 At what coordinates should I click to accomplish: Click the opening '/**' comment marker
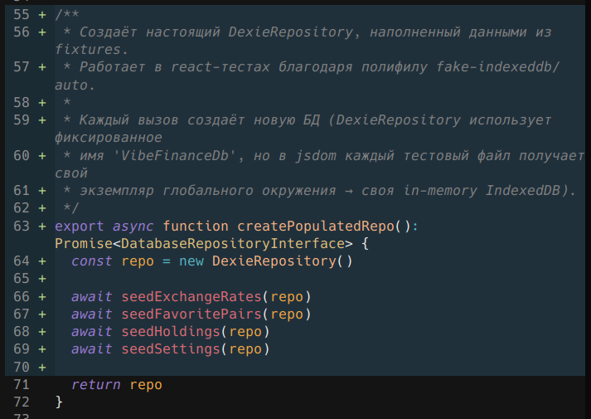[67, 15]
